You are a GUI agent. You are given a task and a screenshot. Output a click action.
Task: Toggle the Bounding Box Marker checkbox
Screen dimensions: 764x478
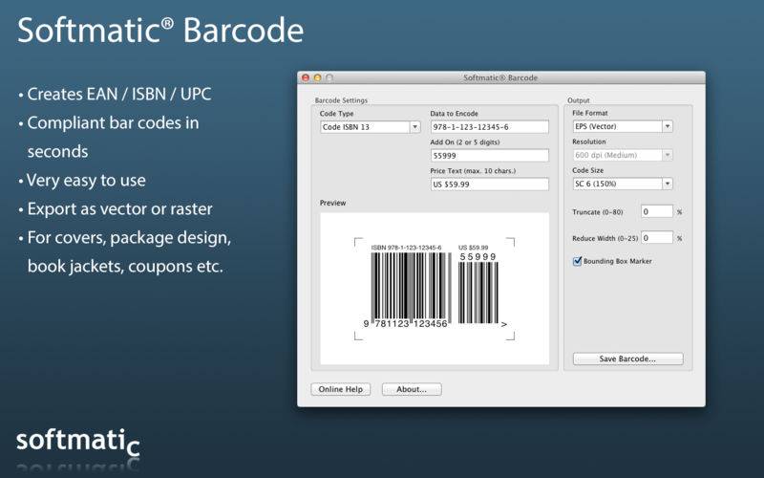click(x=578, y=261)
